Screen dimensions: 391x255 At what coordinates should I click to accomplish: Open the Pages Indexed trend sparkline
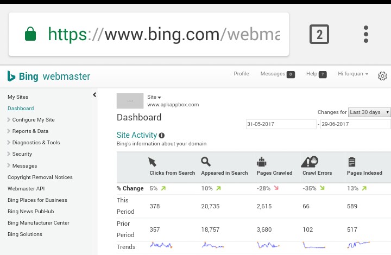[358, 245]
